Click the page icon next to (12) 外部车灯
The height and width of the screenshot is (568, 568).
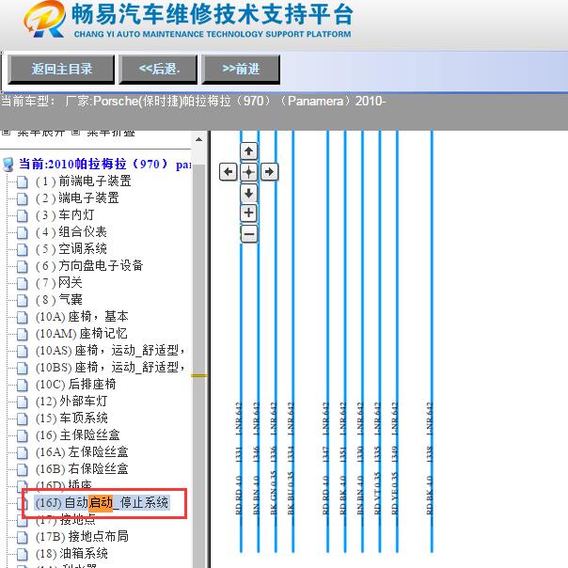pos(22,402)
